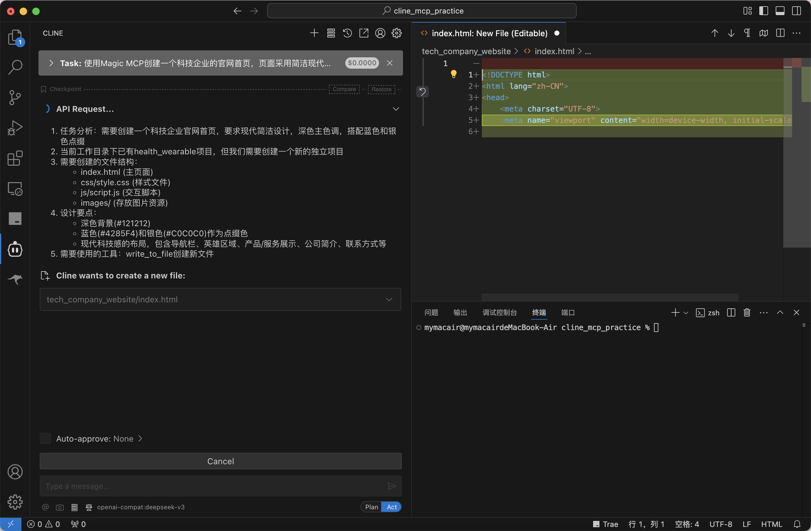
Task: Open Cline settings gear in panel header
Action: [397, 33]
